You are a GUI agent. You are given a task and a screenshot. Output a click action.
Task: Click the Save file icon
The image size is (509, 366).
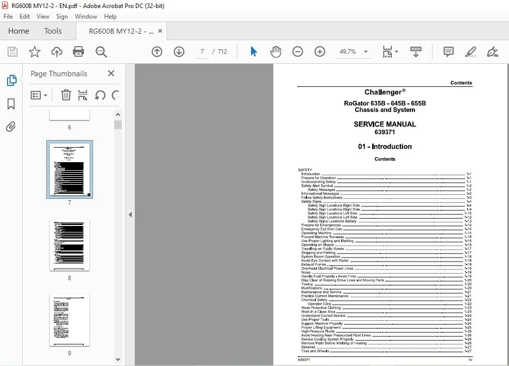(x=13, y=52)
